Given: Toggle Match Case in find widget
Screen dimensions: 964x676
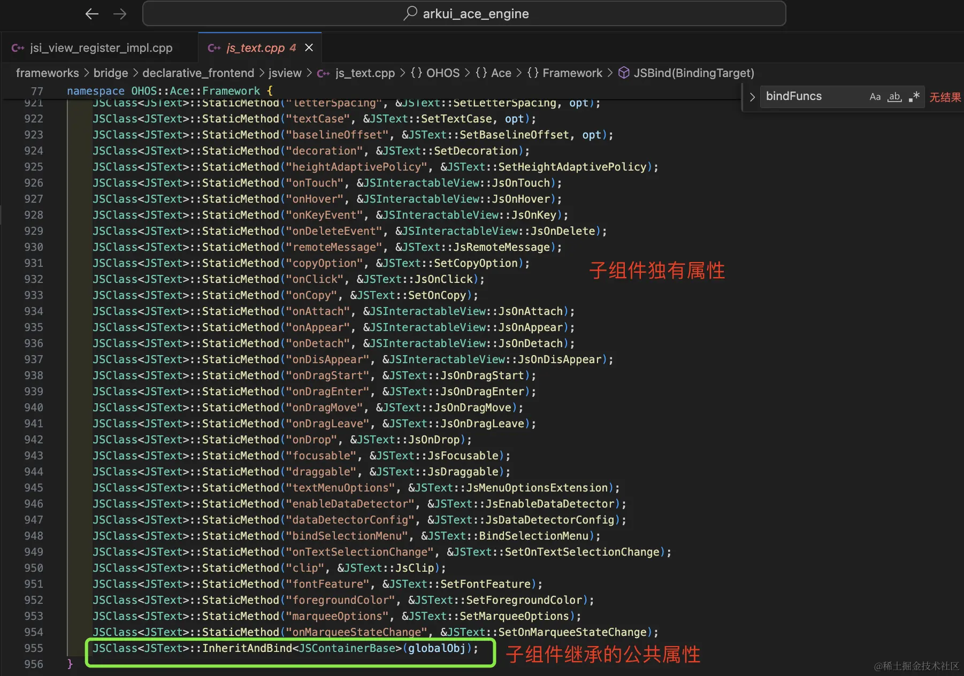Looking at the screenshot, I should click(875, 97).
